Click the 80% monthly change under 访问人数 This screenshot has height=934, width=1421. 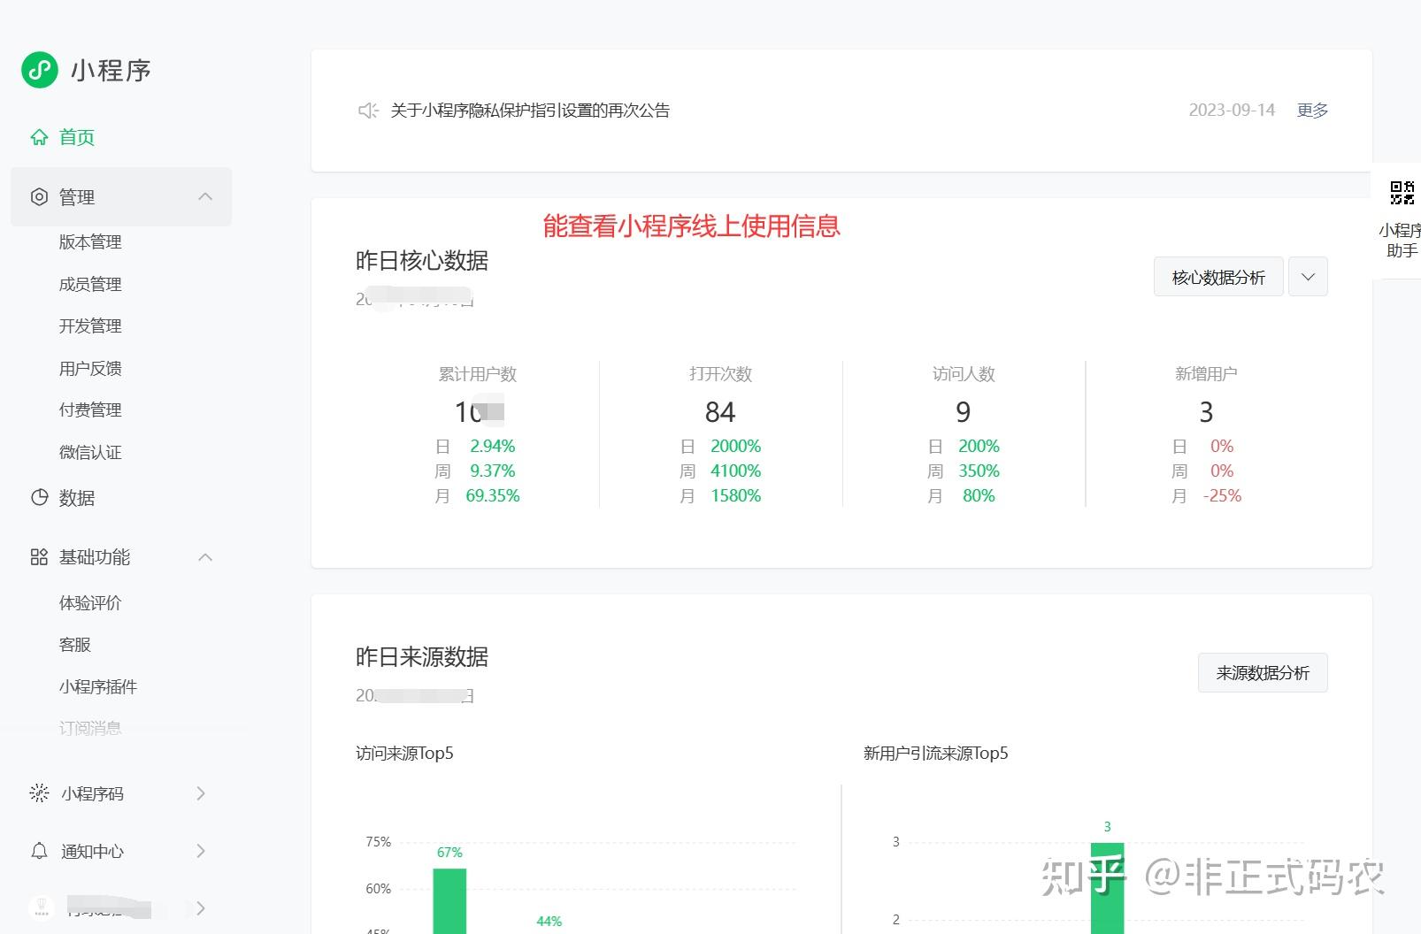tap(979, 495)
